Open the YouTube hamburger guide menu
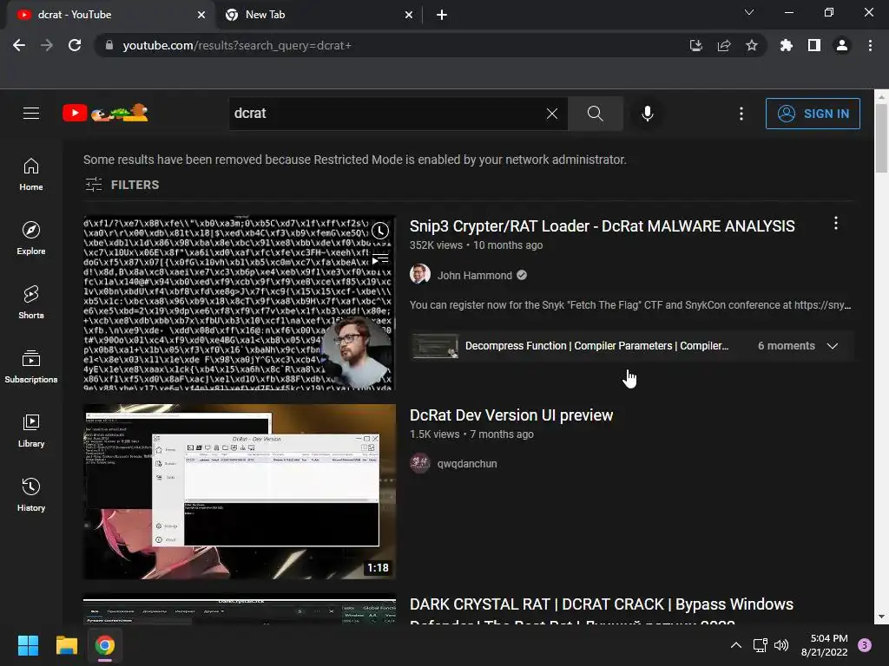The width and height of the screenshot is (889, 666). pos(31,114)
